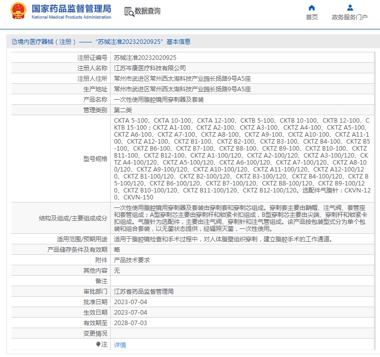Screen dimensions: 380x357
Task: Click the 变更情况 row label
Action: click(95, 334)
